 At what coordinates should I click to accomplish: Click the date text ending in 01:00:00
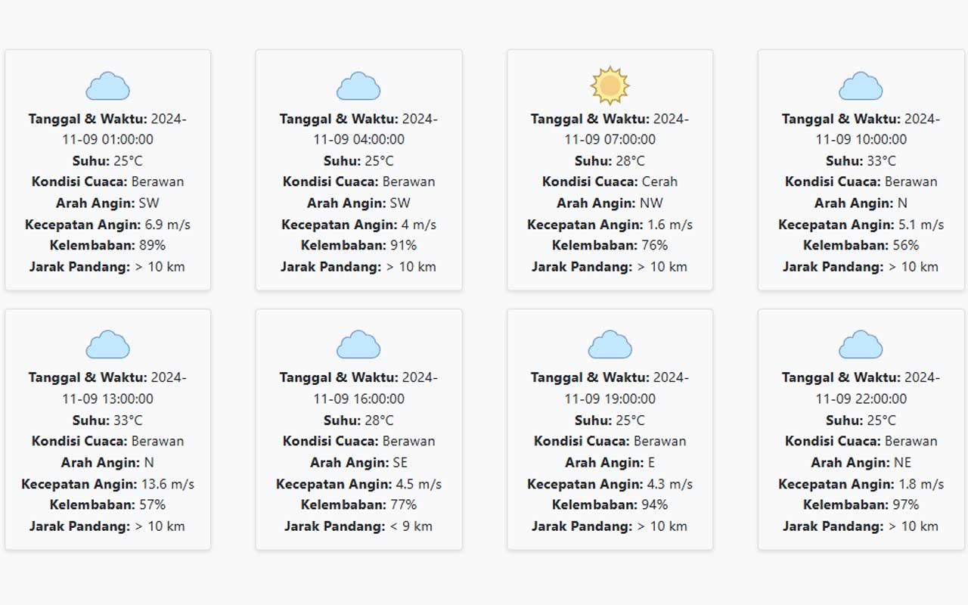click(x=107, y=129)
